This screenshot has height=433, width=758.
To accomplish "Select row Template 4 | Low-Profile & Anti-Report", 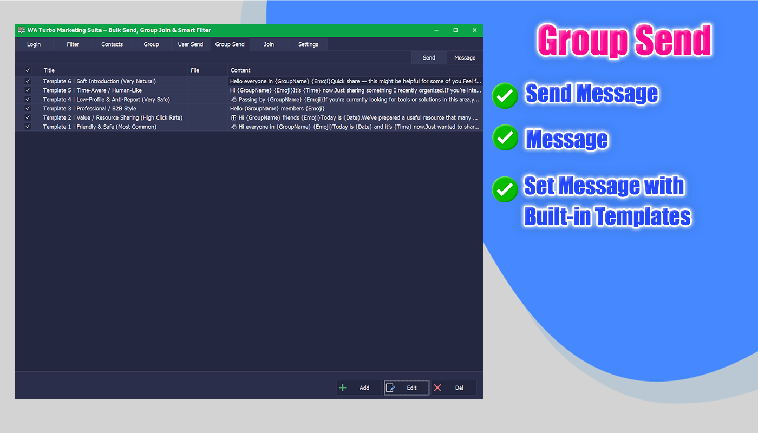I will [x=249, y=100].
